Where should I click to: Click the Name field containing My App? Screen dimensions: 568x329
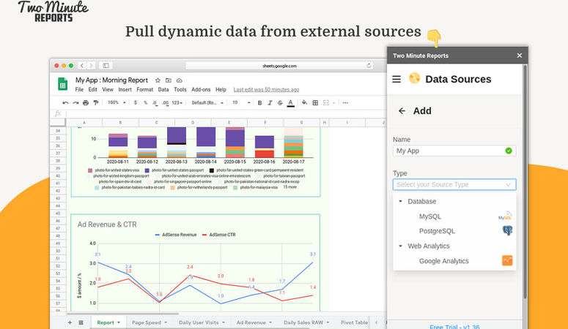(x=454, y=151)
